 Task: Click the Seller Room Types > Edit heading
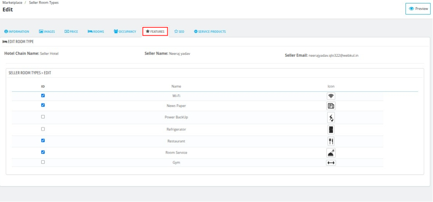30,73
